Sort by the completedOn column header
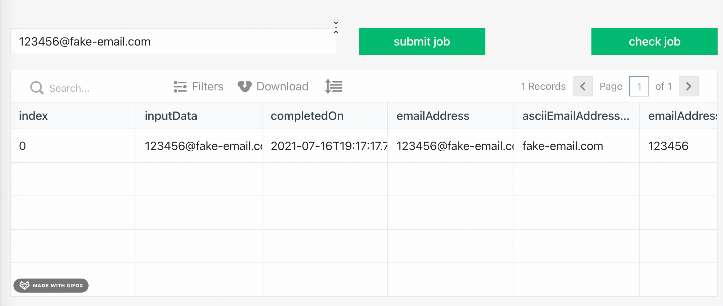Screen dimensions: 723x306 click(307, 116)
